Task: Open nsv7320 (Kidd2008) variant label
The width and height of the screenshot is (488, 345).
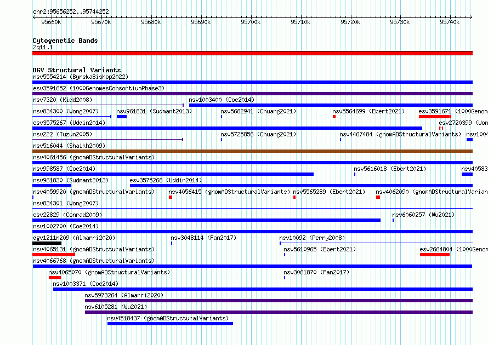Action: [x=63, y=100]
